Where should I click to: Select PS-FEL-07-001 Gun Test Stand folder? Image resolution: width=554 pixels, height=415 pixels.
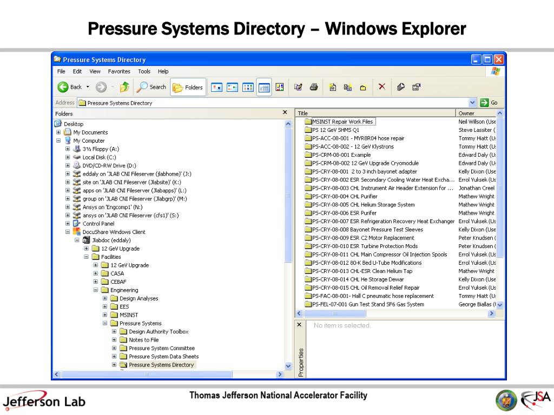click(368, 304)
